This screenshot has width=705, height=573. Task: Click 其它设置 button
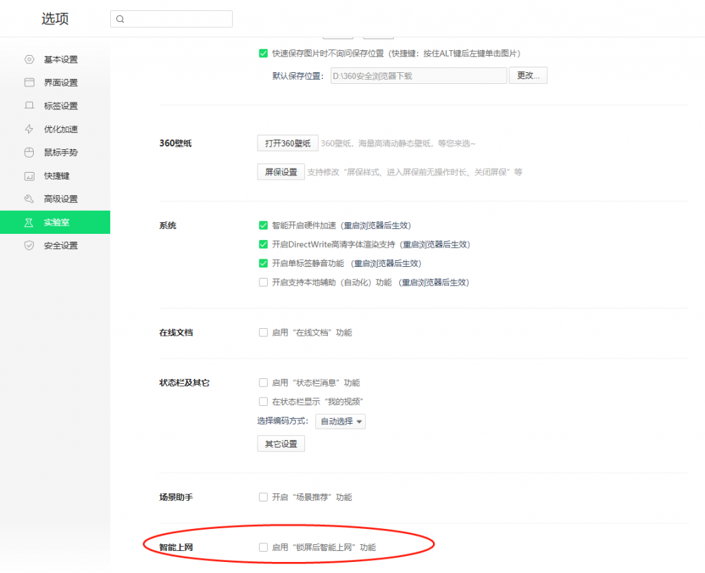point(281,444)
